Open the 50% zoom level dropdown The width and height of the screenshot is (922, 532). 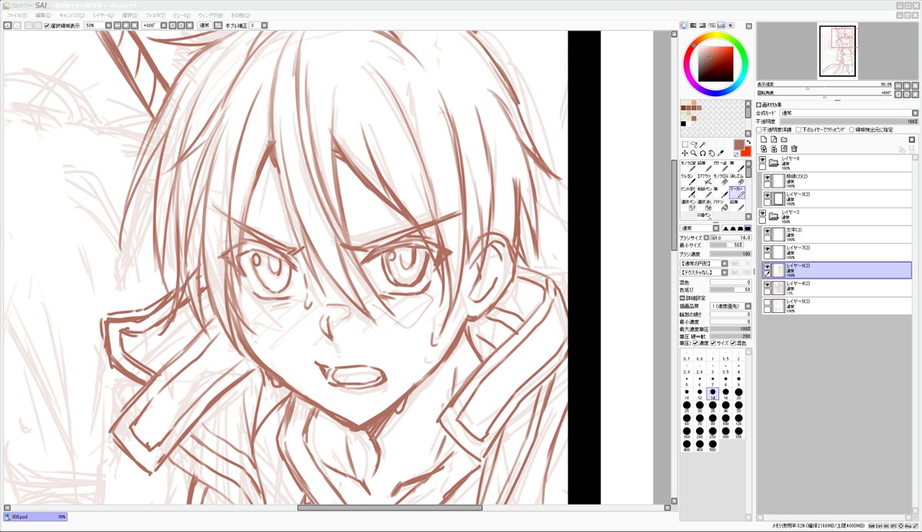(x=108, y=25)
